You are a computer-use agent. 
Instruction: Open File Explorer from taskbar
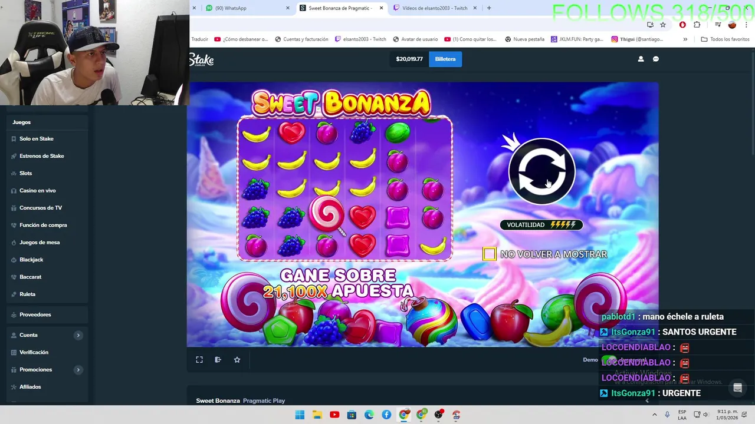click(317, 415)
